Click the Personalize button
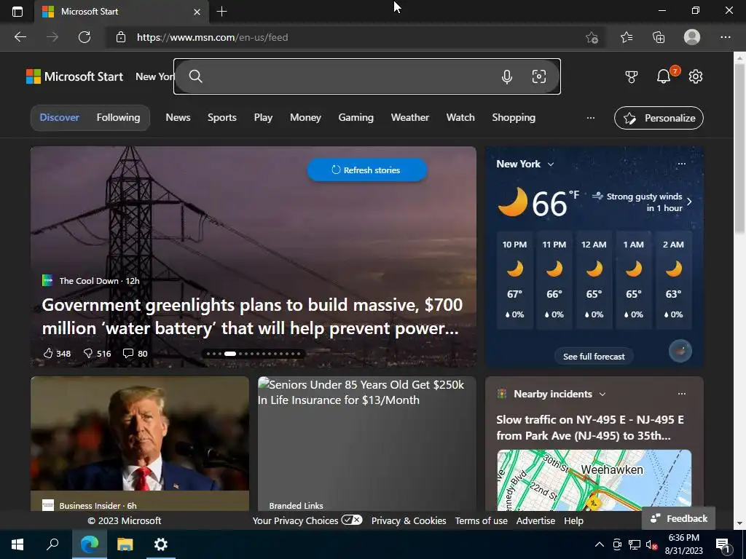The image size is (746, 559). [659, 118]
